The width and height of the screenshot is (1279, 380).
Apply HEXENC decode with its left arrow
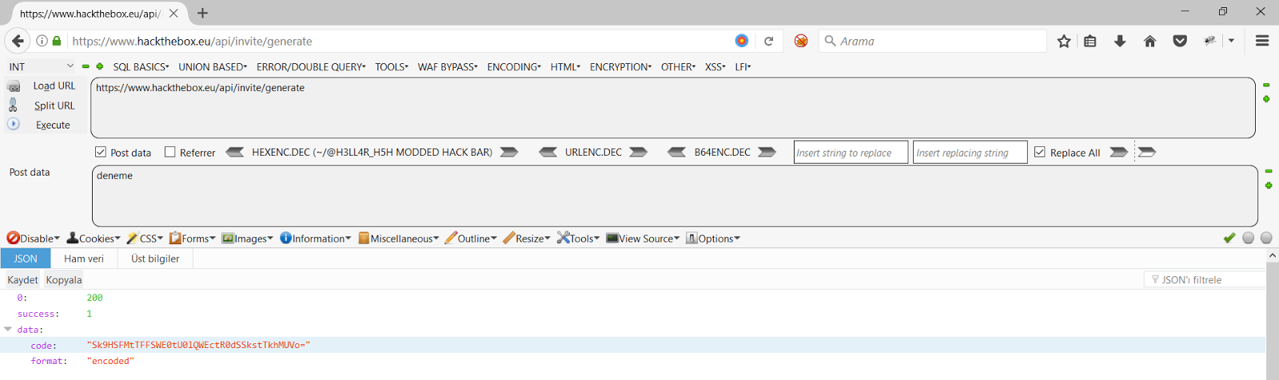pos(235,152)
